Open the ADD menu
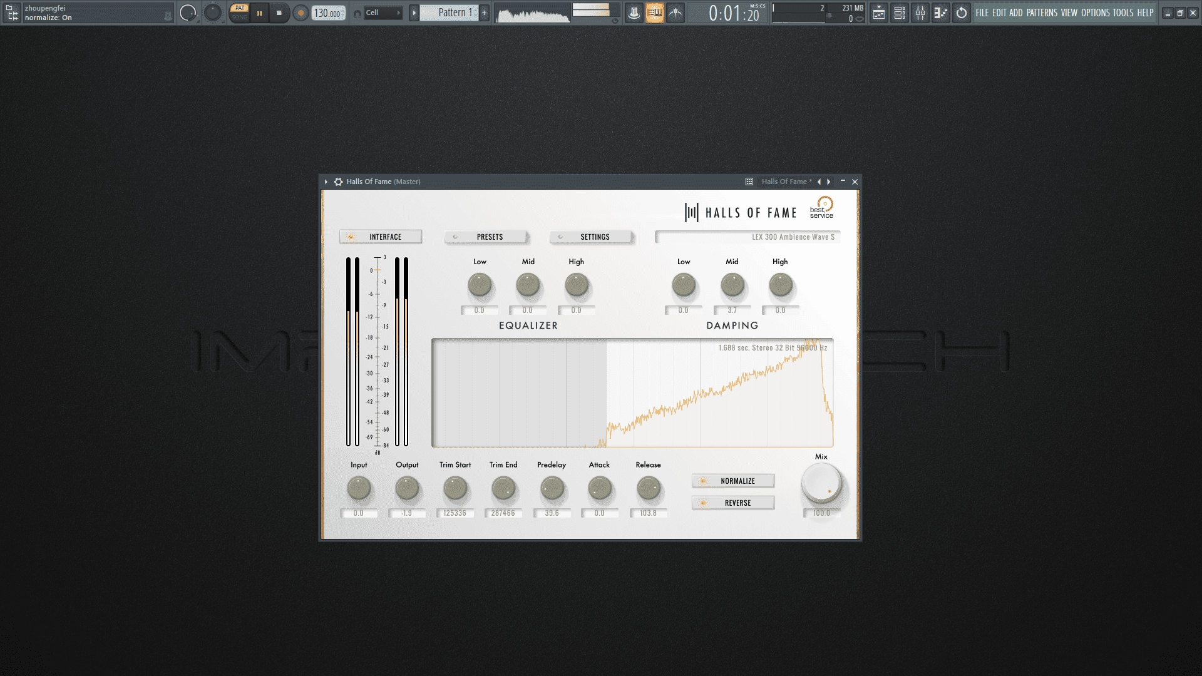1202x676 pixels. coord(1015,13)
